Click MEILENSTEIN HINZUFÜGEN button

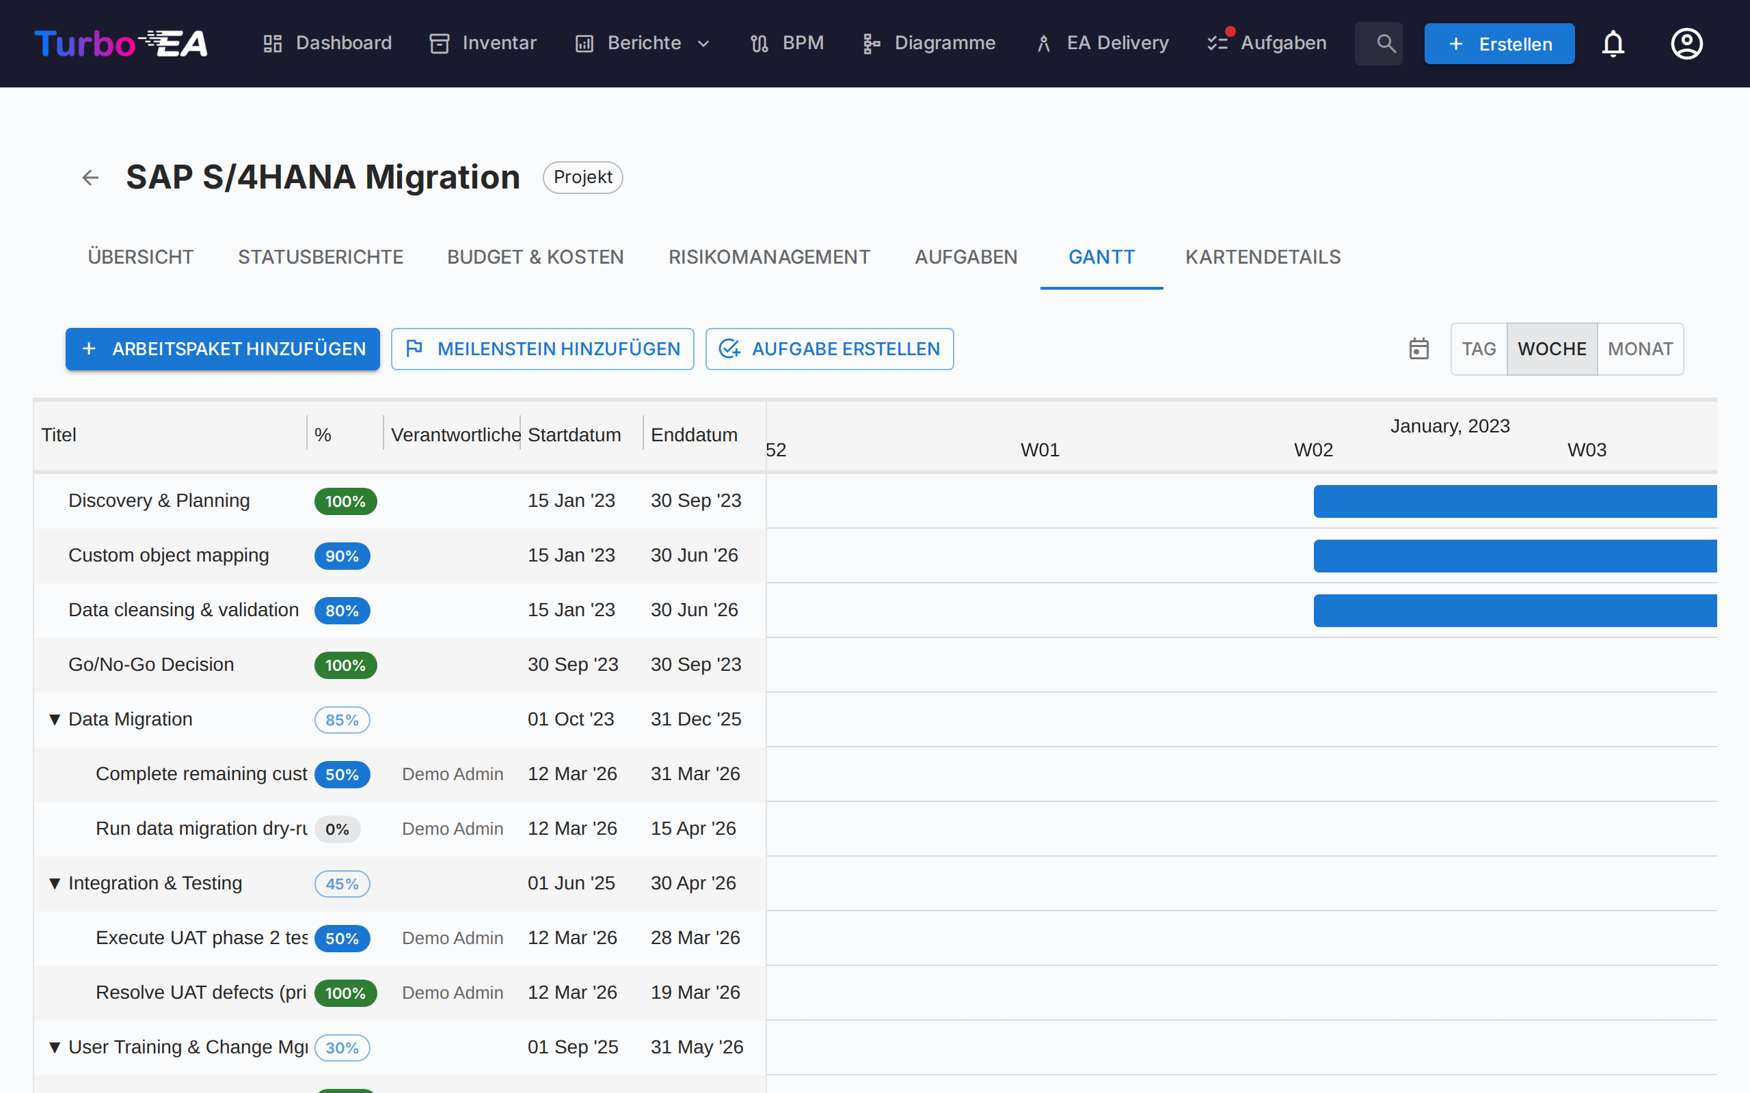click(x=542, y=349)
